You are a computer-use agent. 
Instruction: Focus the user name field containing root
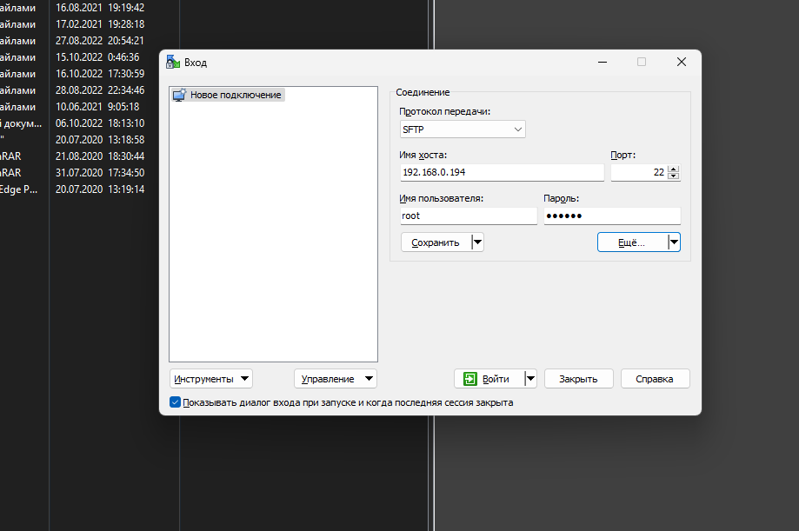[x=468, y=216]
